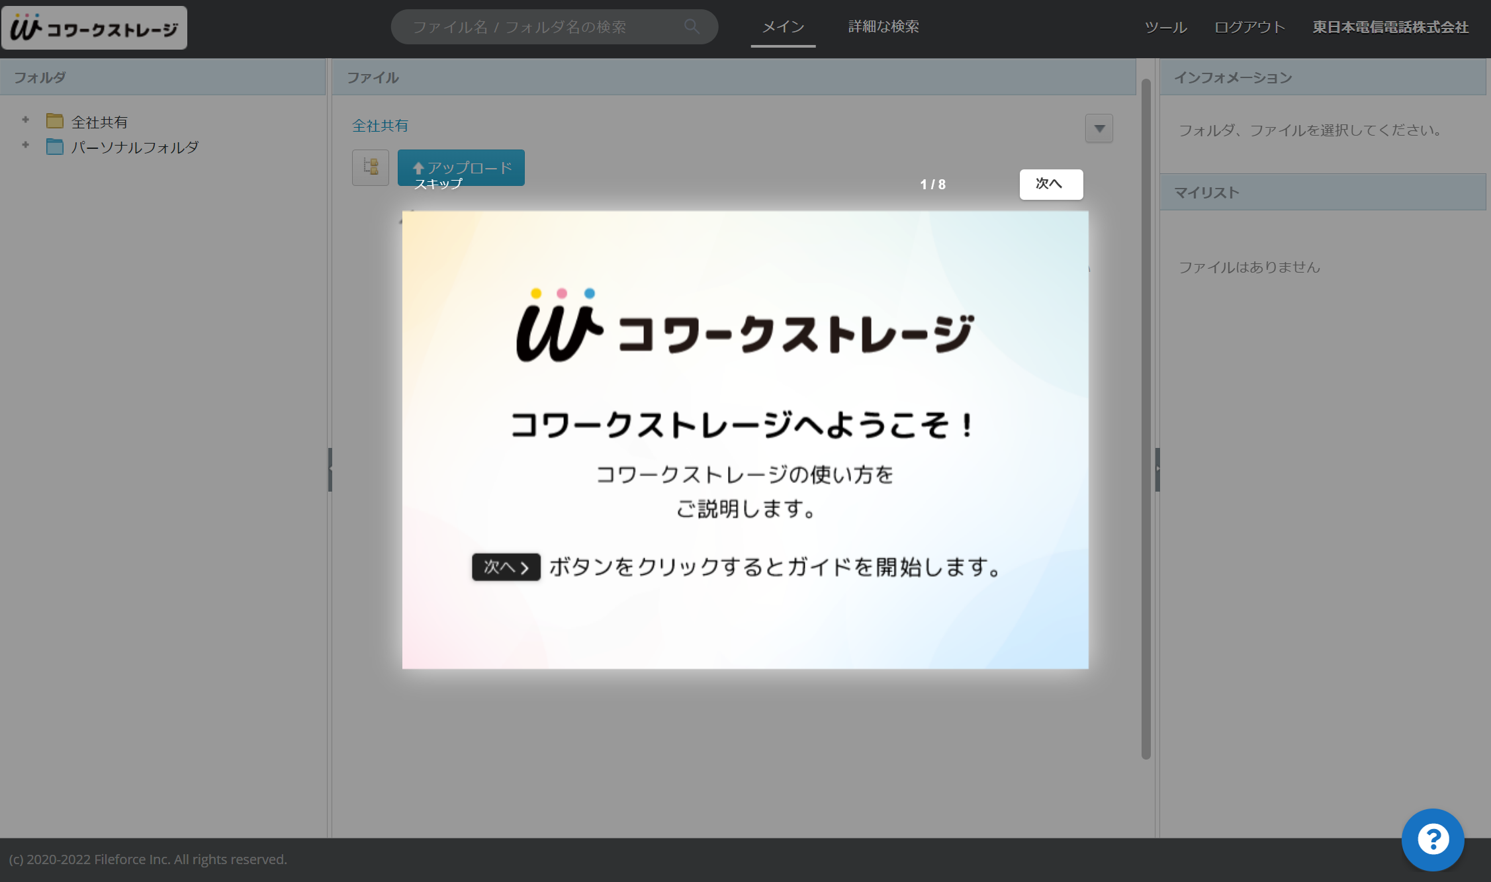Viewport: 1491px width, 882px height.
Task: Click the フォルダ panel header
Action: [x=163, y=77]
